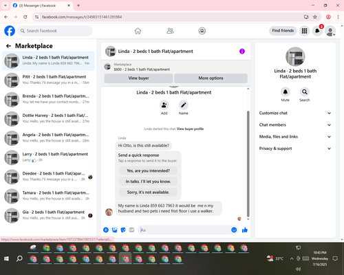Send 'In talks. I'll let you know.' response
This screenshot has height=275, width=344.
(148, 181)
